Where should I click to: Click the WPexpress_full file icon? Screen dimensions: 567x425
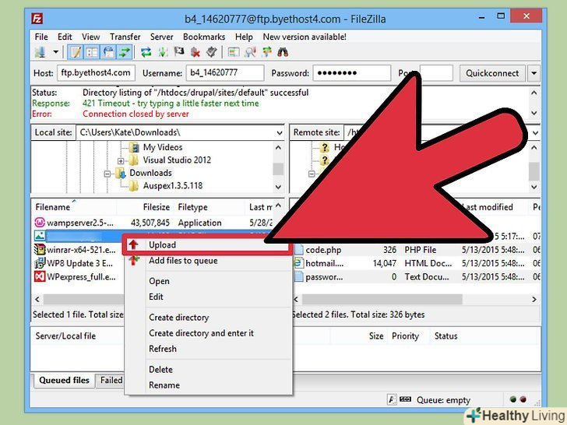tap(40, 276)
